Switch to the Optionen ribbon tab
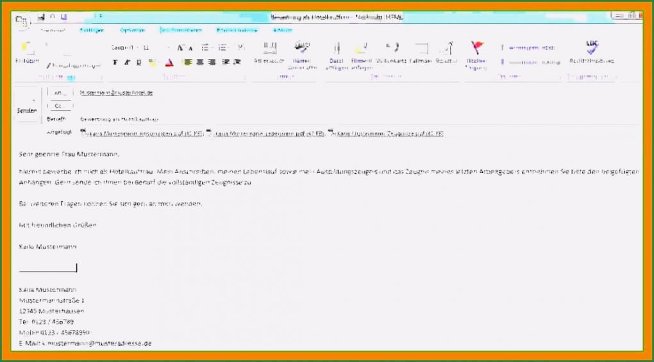 [132, 29]
